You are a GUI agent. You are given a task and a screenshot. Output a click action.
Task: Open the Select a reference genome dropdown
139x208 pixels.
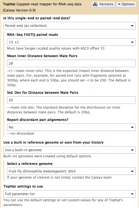(x=71, y=171)
